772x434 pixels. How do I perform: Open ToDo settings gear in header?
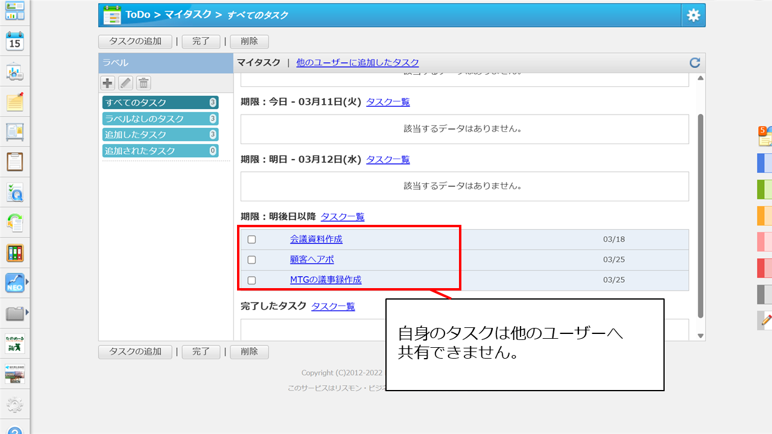tap(694, 16)
